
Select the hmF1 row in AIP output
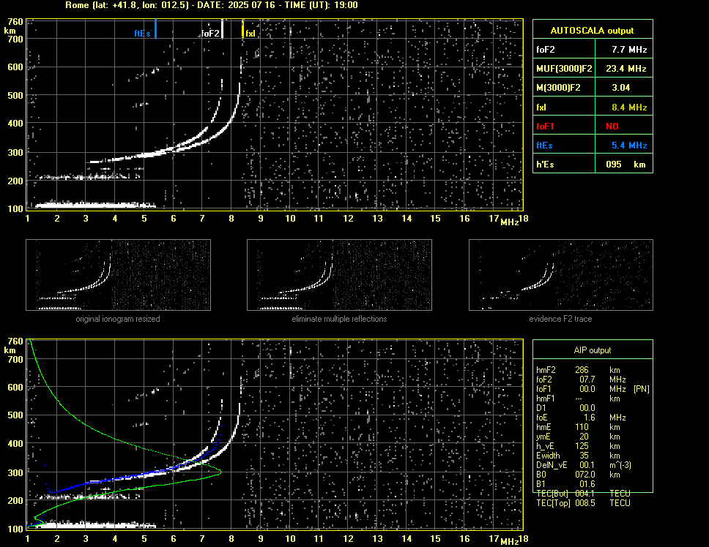[579, 399]
